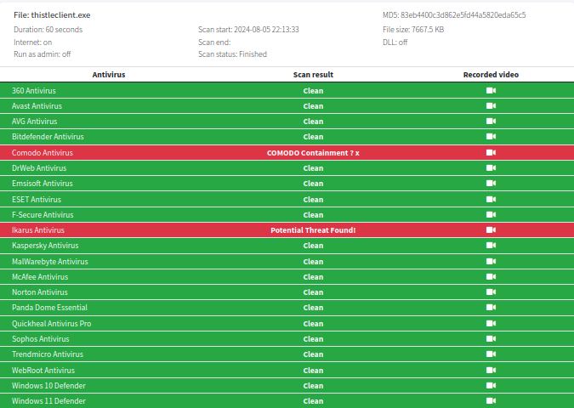Click COMODO Containment result text

coord(313,153)
